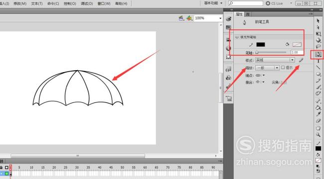Select the Selection arrow tool
324x179 pixels.
[x=318, y=20]
